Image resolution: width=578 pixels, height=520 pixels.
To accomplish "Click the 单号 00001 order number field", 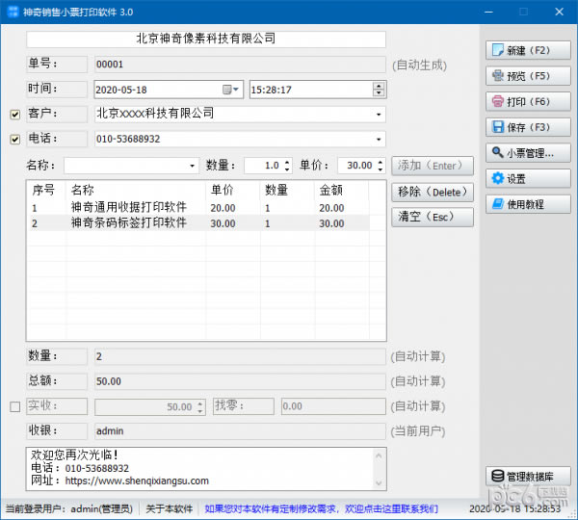I will tap(240, 65).
